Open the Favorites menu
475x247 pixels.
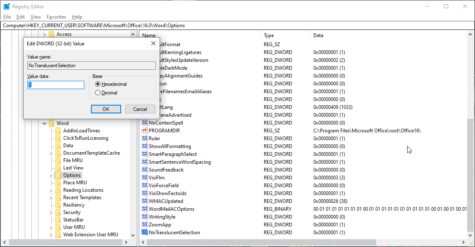[x=56, y=17]
